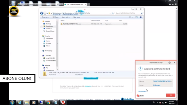187x105 pixels.
Task: Sort files by Name column
Action: pyautogui.click(x=62, y=21)
